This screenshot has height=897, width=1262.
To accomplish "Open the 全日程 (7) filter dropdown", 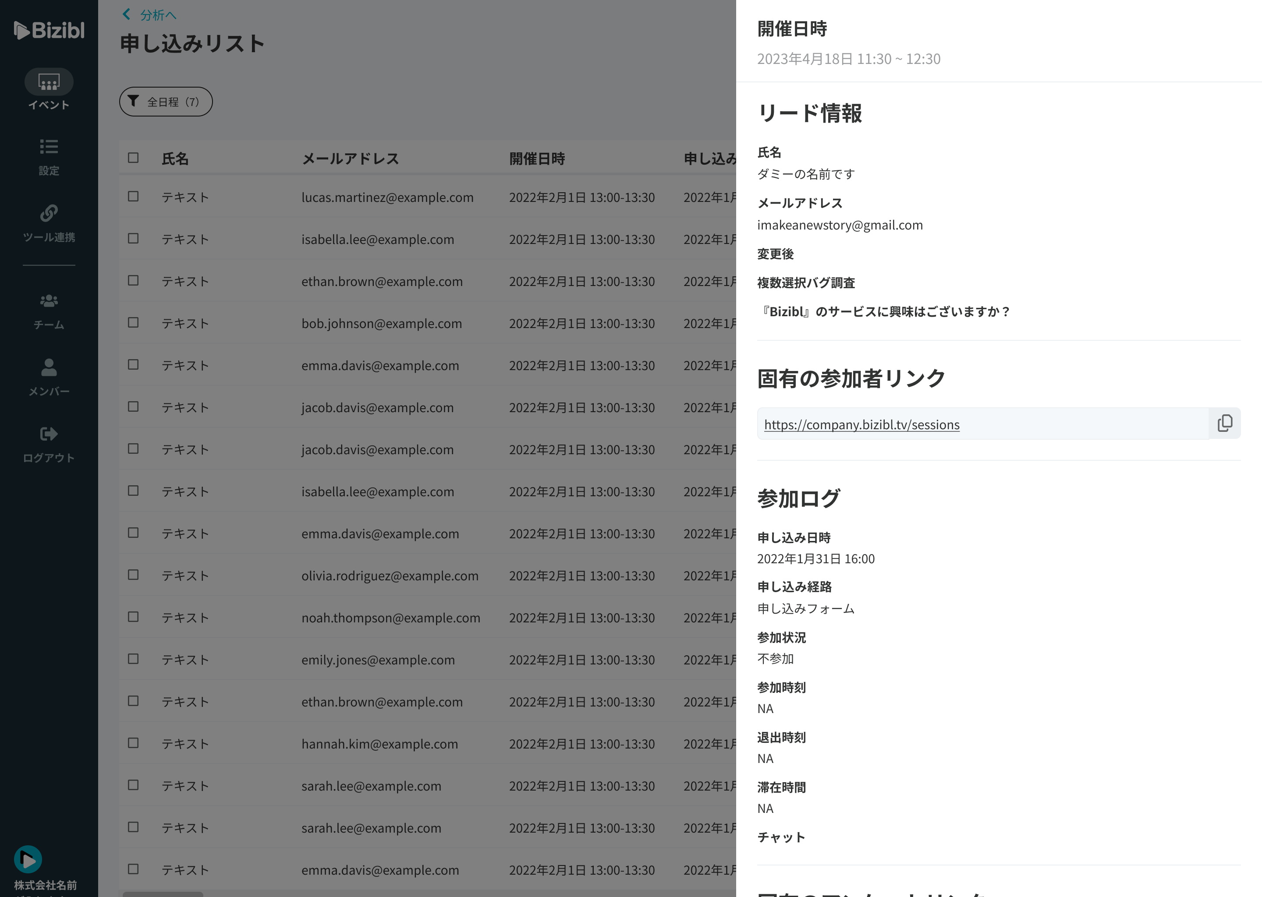I will [x=166, y=102].
